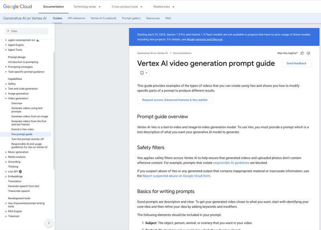Open the Related sites dropdown
Screen dimensions: 321x230
[164, 7]
